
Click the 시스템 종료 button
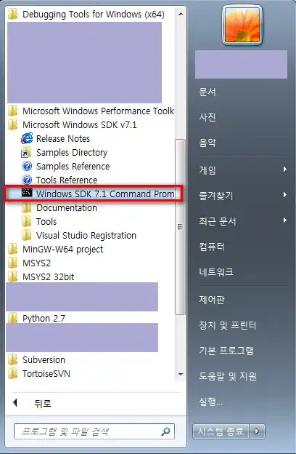tap(221, 431)
